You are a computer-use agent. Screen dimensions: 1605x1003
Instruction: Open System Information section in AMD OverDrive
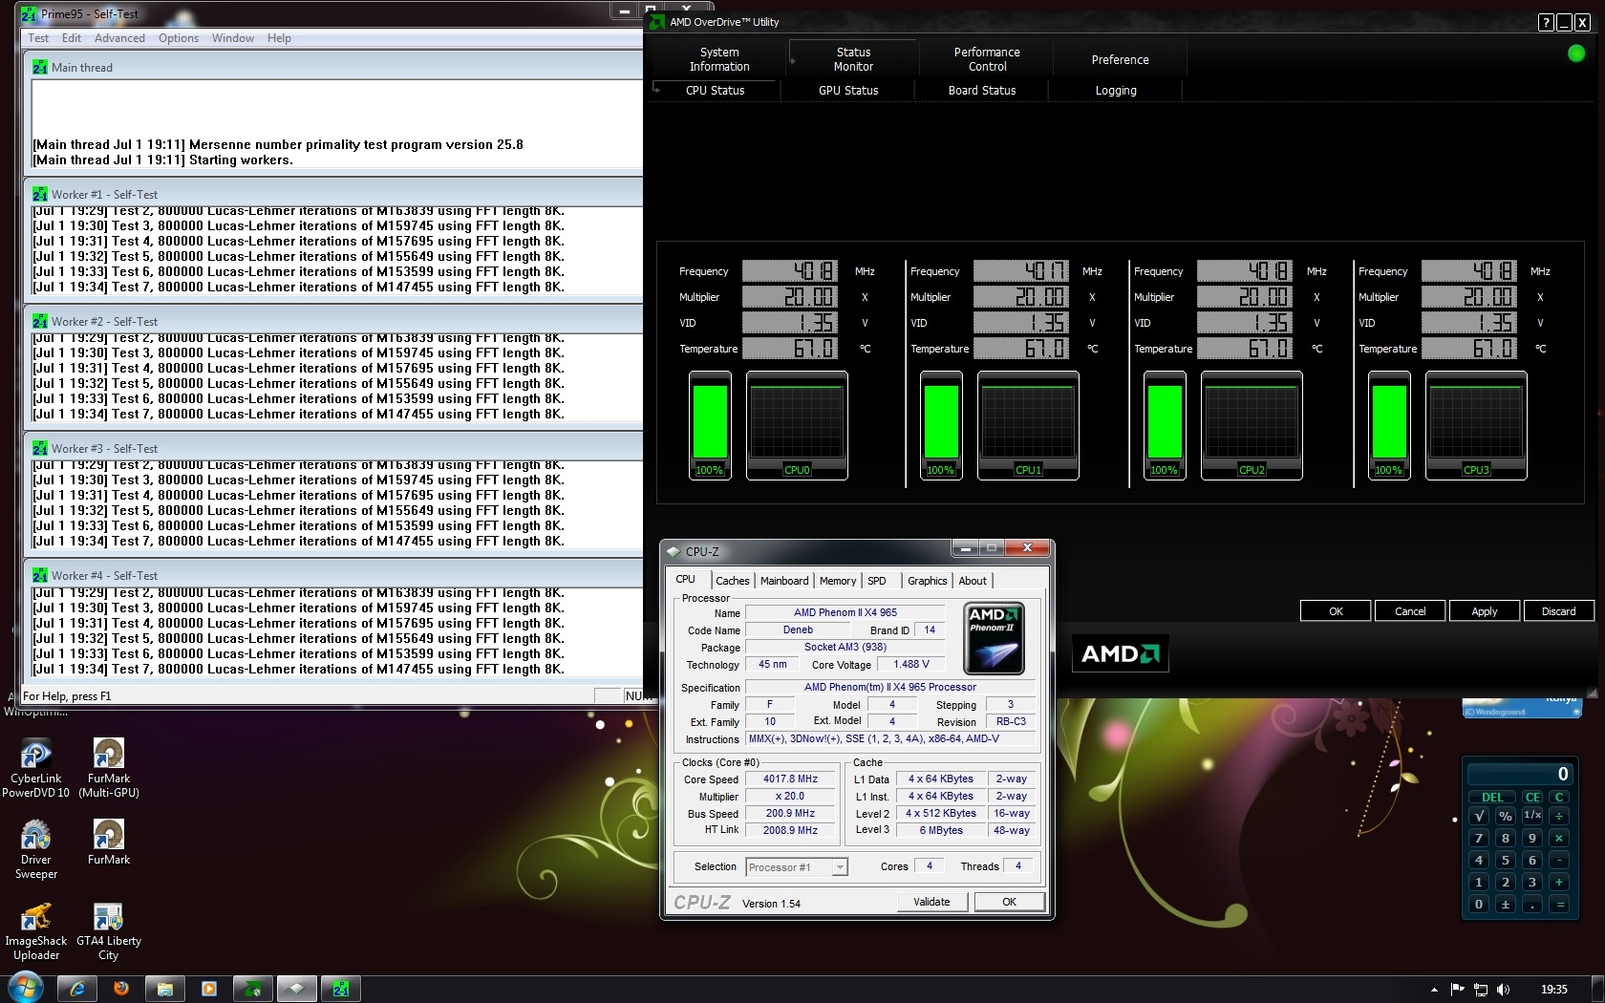[719, 59]
